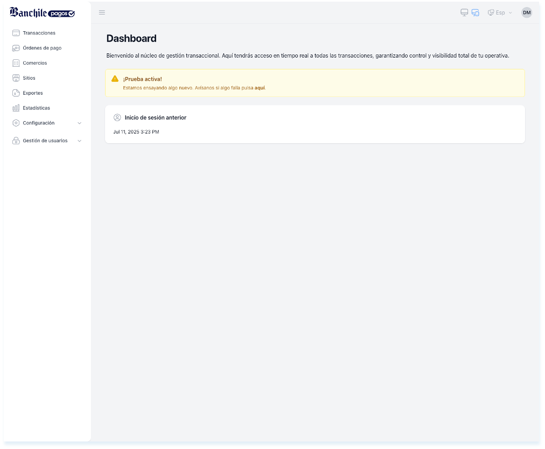Viewport: 545px width, 449px height.
Task: Navigate to Comercios
Action: pos(35,63)
